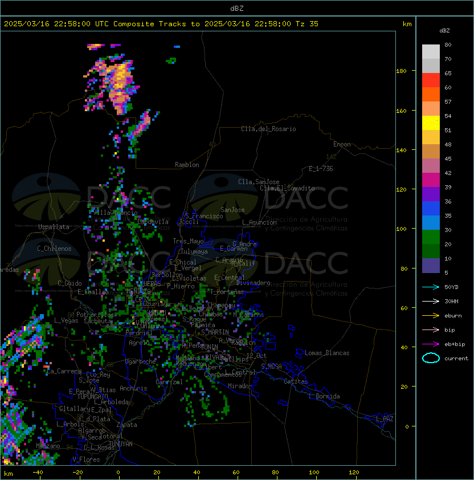Viewport: 474px width, 480px height.
Task: Click the 'dBZ' heading above color scale
Action: [444, 31]
